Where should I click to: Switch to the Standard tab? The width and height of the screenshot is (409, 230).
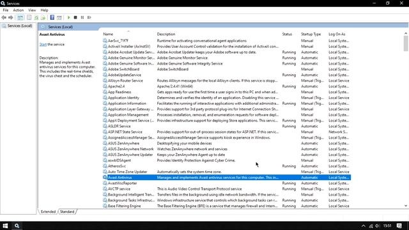coord(67,211)
